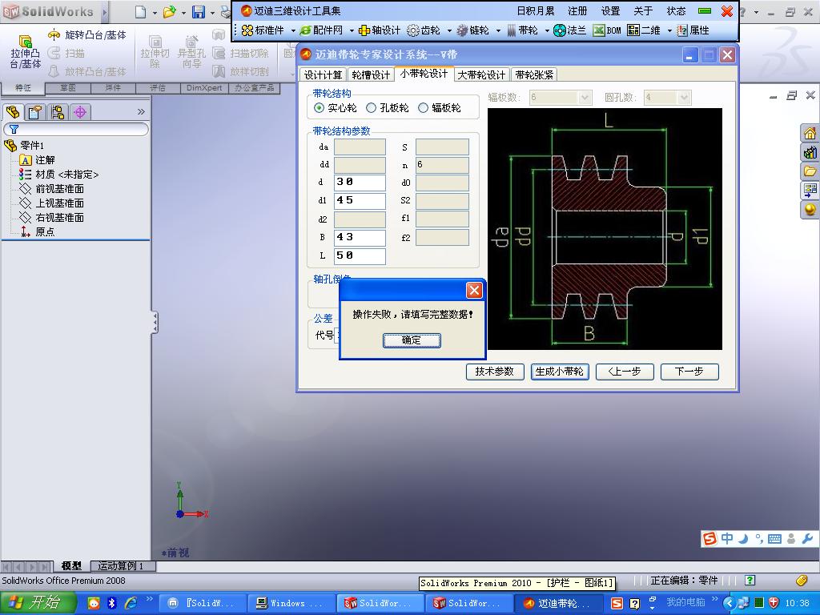
Task: Click the L input field showing 50
Action: [x=360, y=256]
